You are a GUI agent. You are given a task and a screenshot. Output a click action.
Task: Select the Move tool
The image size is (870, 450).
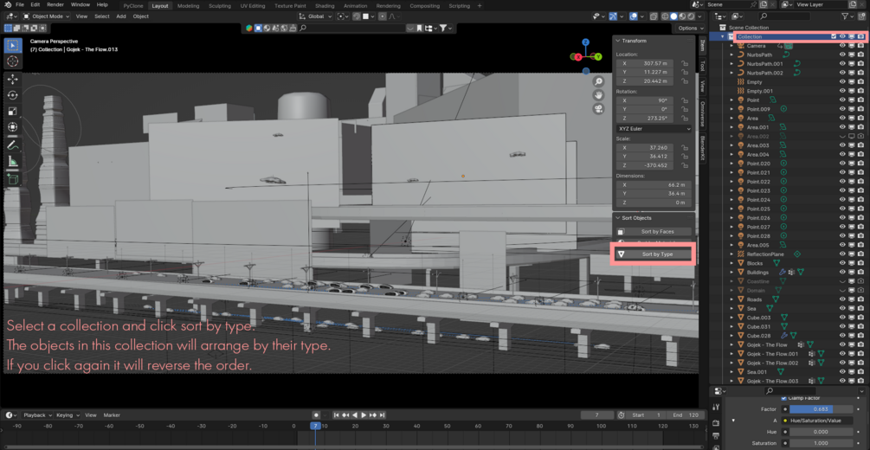click(13, 80)
